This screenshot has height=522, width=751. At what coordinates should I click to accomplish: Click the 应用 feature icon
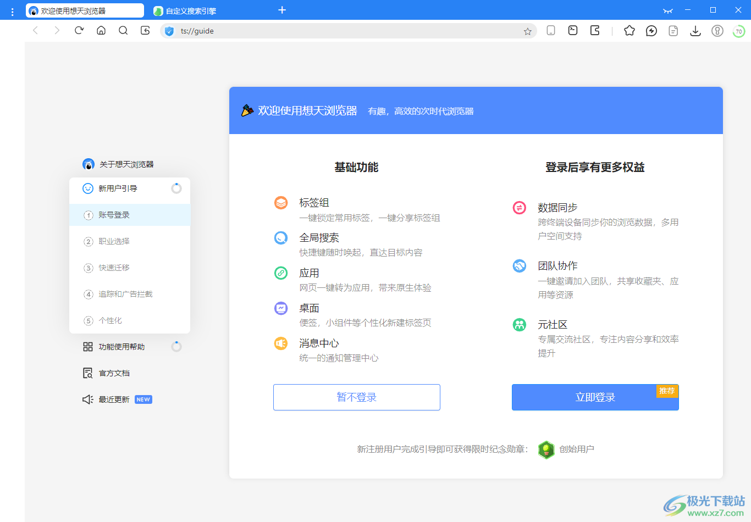point(281,273)
